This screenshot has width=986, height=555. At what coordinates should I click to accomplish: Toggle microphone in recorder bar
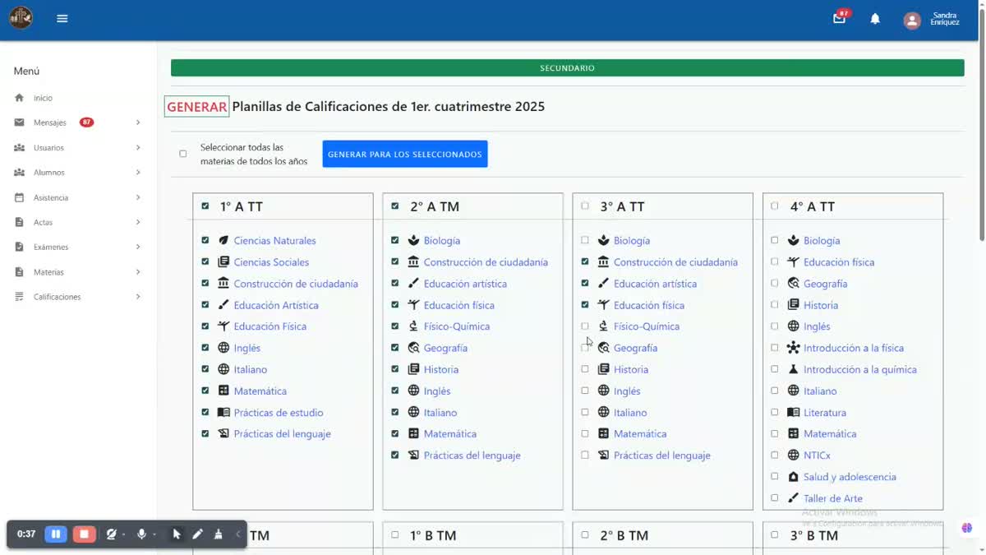coord(141,534)
